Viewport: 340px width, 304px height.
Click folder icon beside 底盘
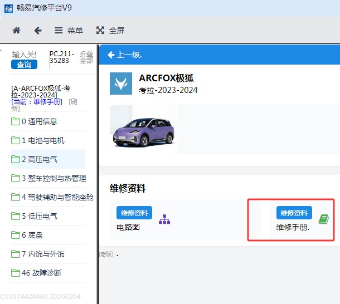point(16,235)
